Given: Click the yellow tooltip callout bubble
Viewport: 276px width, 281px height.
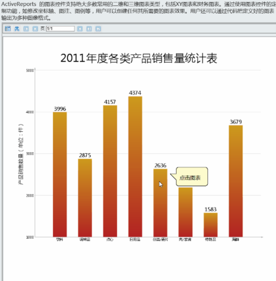Looking at the screenshot, I should point(192,176).
